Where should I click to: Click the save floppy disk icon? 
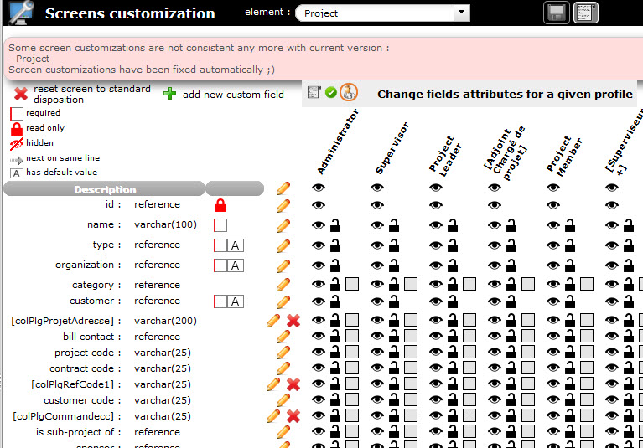tap(555, 13)
